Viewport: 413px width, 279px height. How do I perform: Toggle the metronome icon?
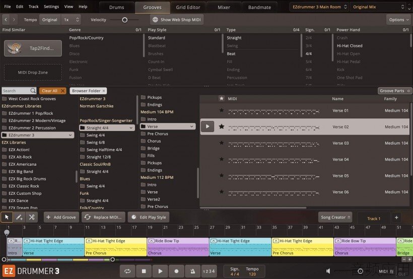[193, 271]
